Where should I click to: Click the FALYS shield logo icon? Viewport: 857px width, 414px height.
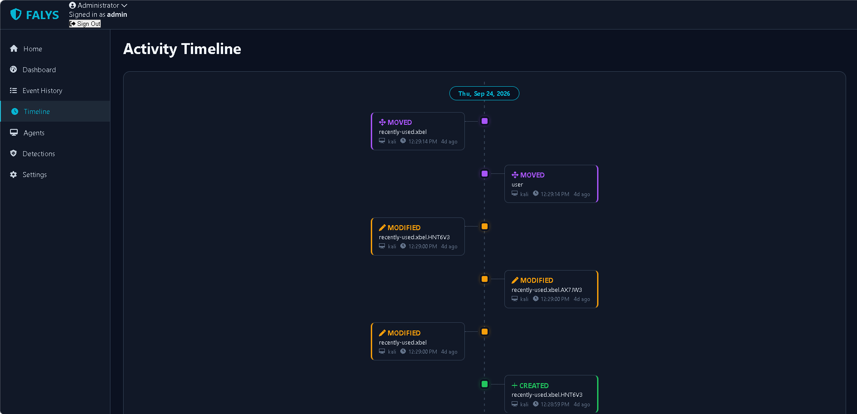pos(16,15)
